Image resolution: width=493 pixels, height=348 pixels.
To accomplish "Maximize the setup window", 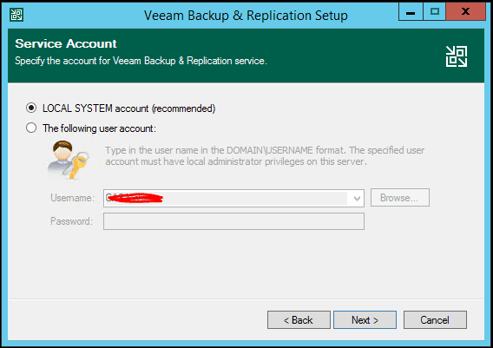I will pos(435,12).
